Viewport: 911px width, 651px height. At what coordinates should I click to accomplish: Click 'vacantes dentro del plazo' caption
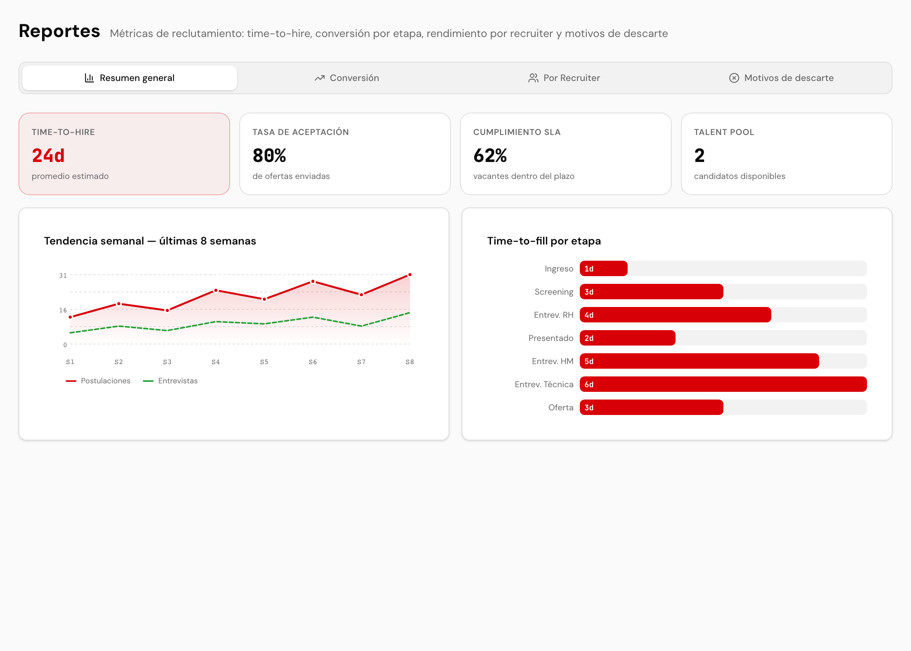tap(524, 176)
